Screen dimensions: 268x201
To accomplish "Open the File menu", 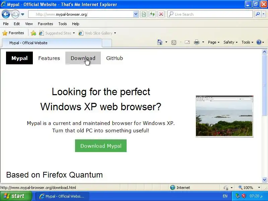I will click(x=6, y=24).
